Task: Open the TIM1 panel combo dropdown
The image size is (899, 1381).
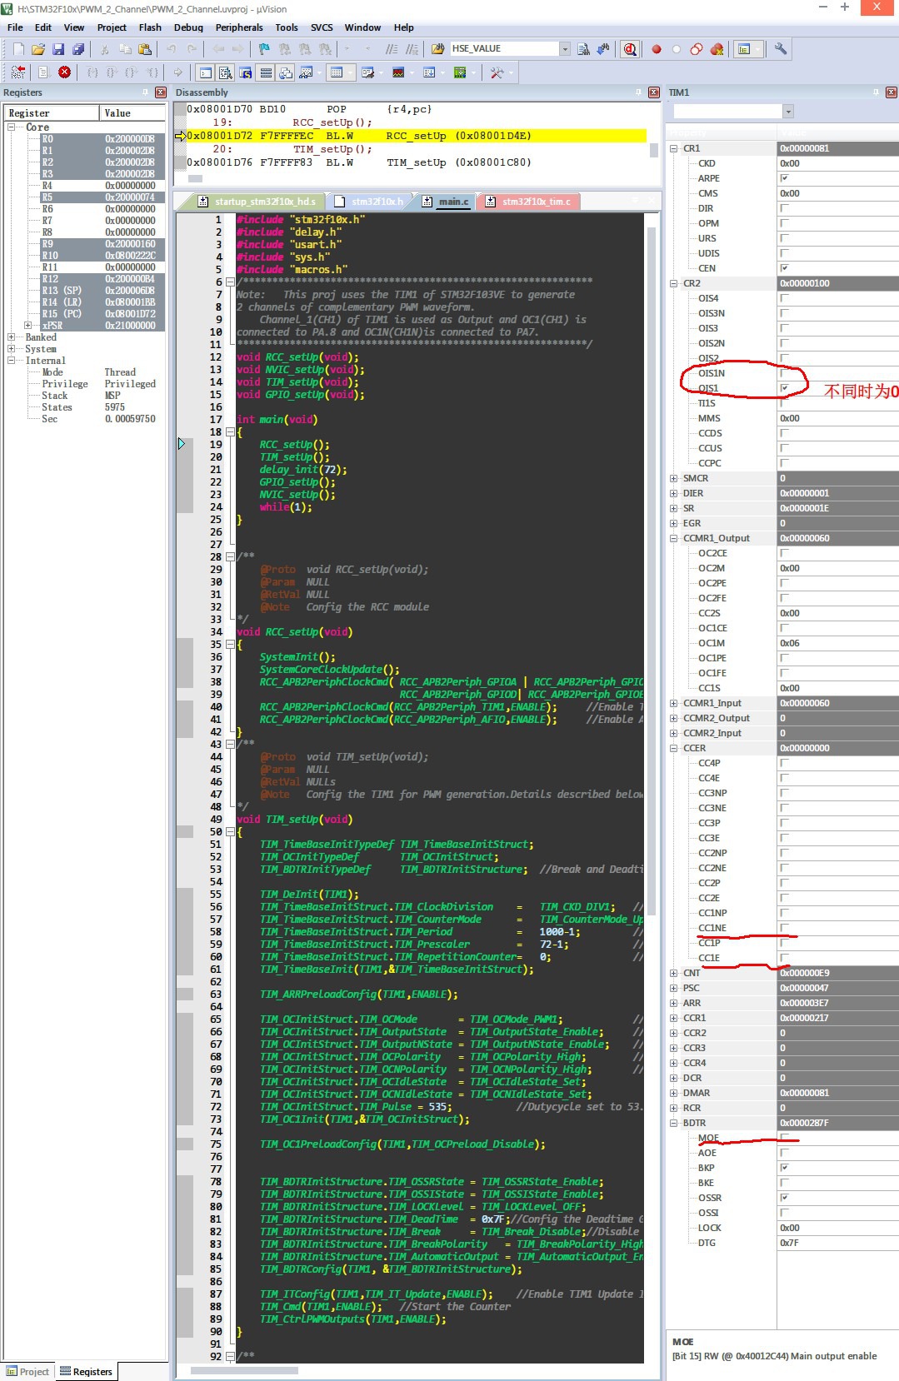Action: (x=788, y=112)
